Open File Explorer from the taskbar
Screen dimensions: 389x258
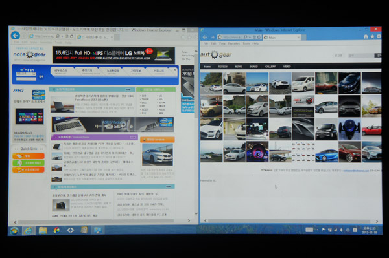tap(43, 231)
